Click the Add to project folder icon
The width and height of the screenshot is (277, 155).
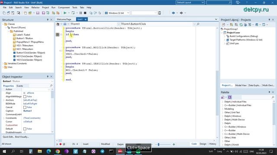click(53, 13)
